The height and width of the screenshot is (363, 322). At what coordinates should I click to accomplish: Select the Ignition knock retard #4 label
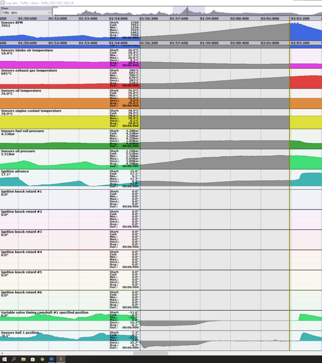point(21,252)
